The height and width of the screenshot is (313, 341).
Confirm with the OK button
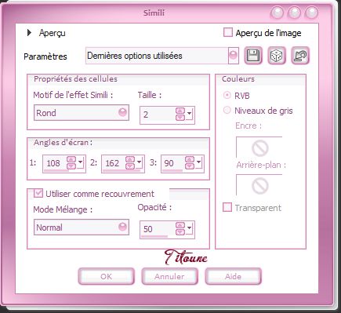pyautogui.click(x=107, y=276)
